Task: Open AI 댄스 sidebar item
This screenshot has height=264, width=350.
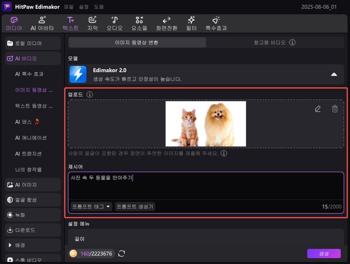Action: pyautogui.click(x=27, y=121)
